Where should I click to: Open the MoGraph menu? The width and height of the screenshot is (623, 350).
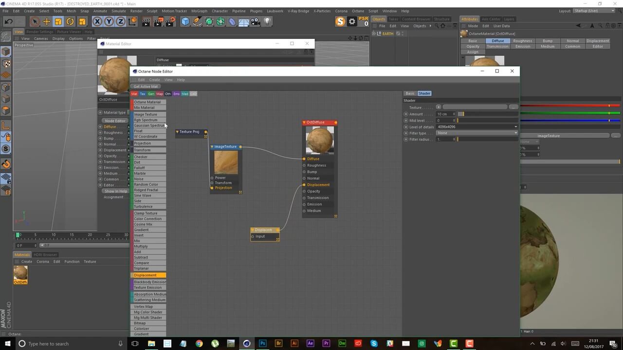199,11
